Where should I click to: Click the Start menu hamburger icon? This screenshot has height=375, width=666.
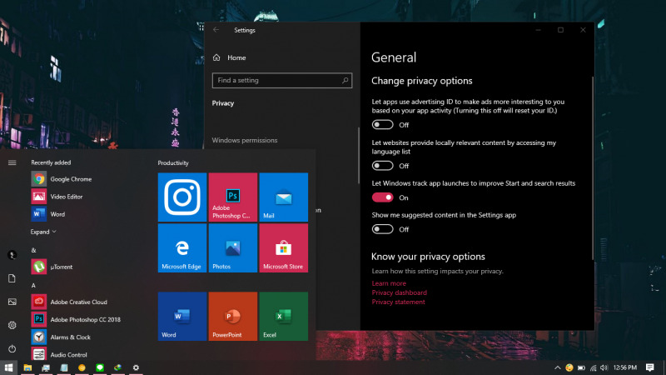pos(12,162)
